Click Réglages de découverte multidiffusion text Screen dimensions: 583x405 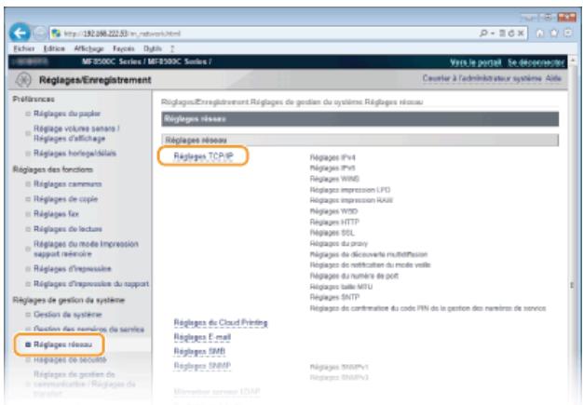click(369, 254)
